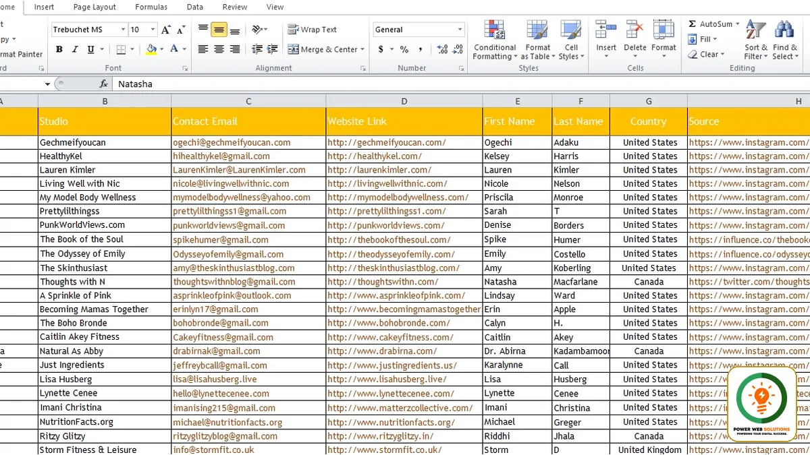Screen dimensions: 810x455
Task: Open Format as Table gallery
Action: (x=538, y=40)
